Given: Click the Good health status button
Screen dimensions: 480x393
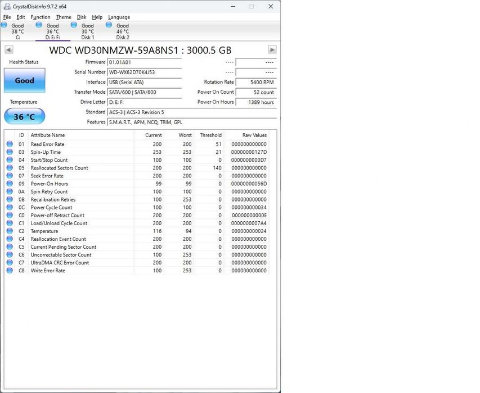Looking at the screenshot, I should (25, 80).
